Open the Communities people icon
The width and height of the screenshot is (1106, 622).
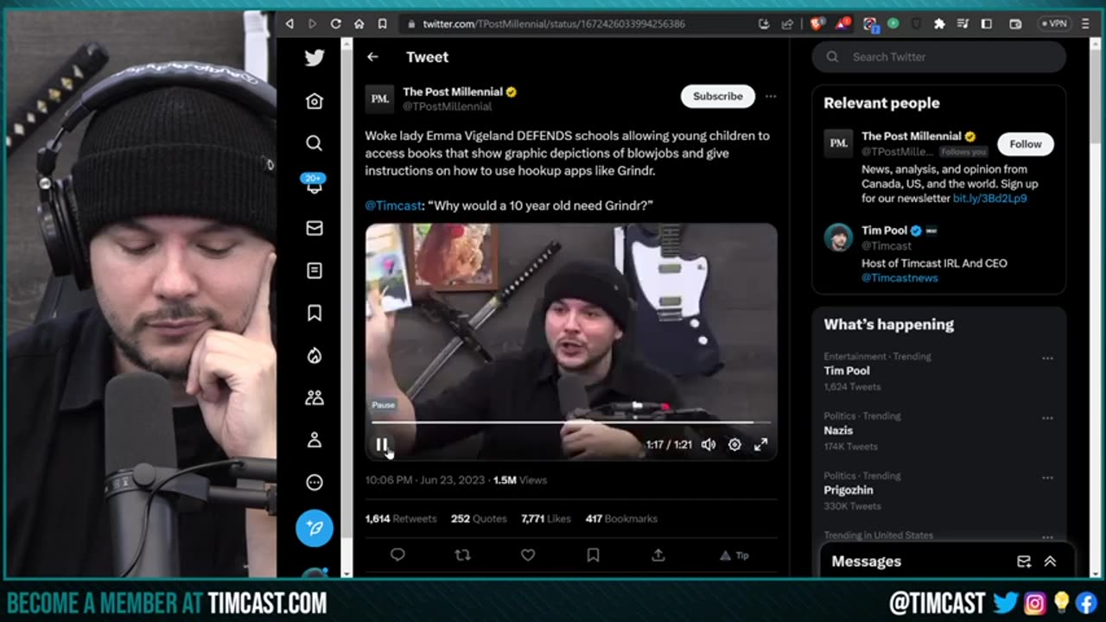(315, 397)
